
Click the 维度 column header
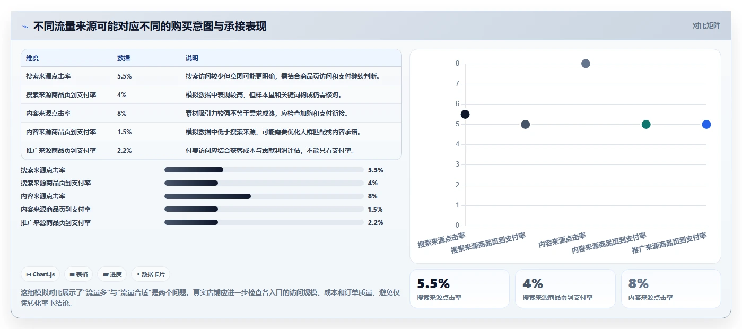pyautogui.click(x=32, y=58)
